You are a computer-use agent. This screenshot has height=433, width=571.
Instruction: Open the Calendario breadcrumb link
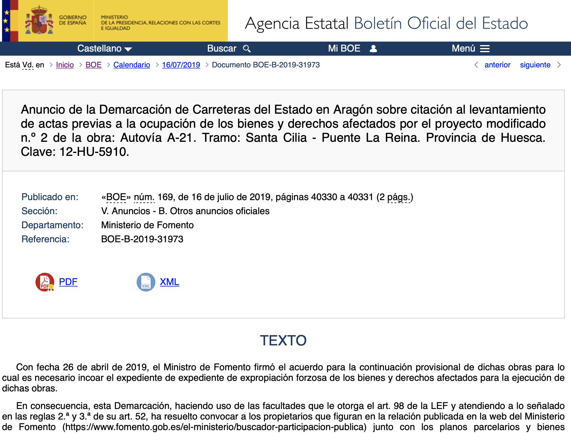[132, 65]
